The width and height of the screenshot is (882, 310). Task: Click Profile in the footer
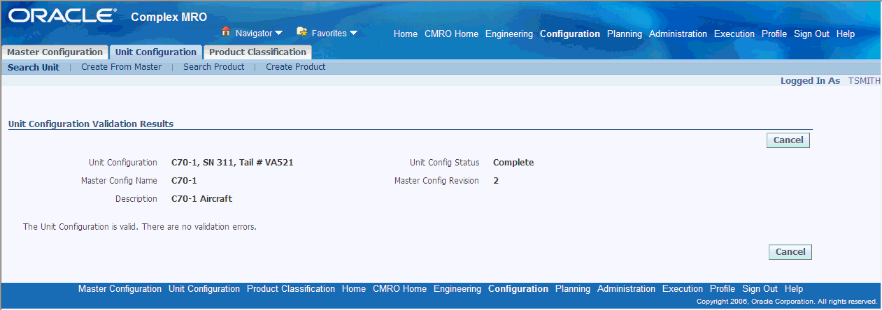[x=723, y=289]
